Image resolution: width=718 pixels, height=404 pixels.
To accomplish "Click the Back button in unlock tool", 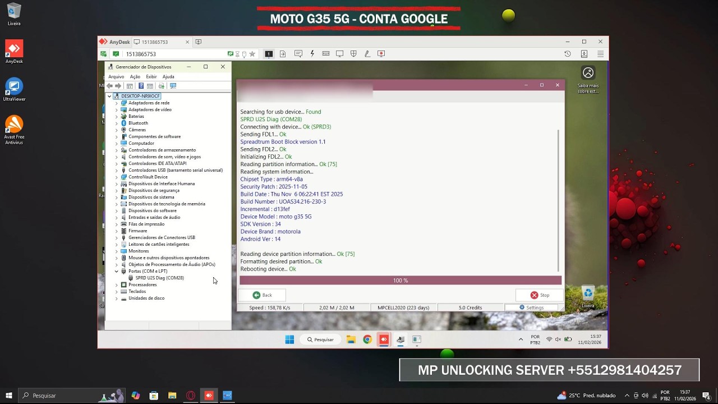I will [x=262, y=295].
